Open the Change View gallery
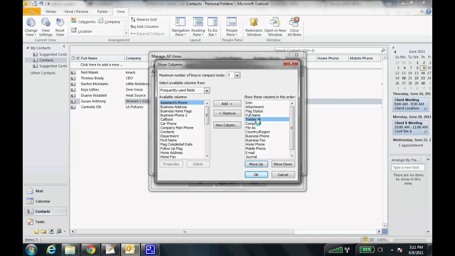Screen dimensions: 455x256 coord(31,27)
